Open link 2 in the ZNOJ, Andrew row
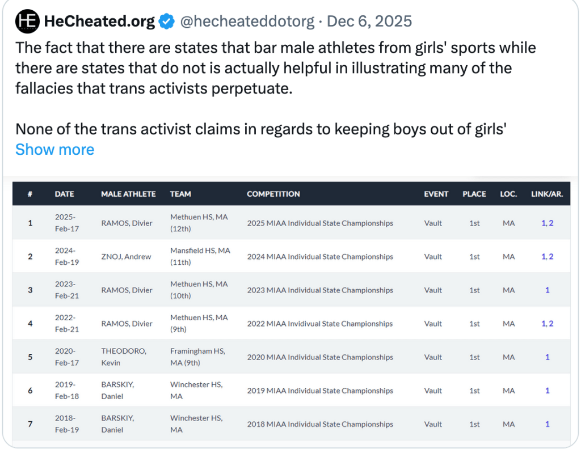The width and height of the screenshot is (581, 449). coord(551,256)
